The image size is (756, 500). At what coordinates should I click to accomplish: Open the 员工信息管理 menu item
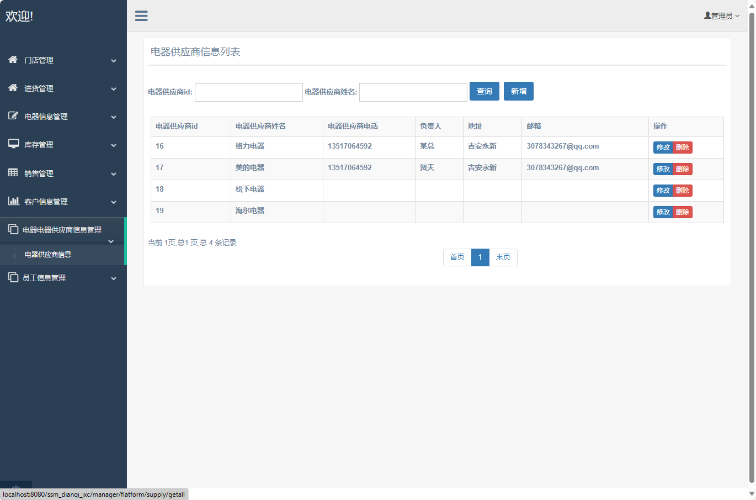tap(44, 278)
